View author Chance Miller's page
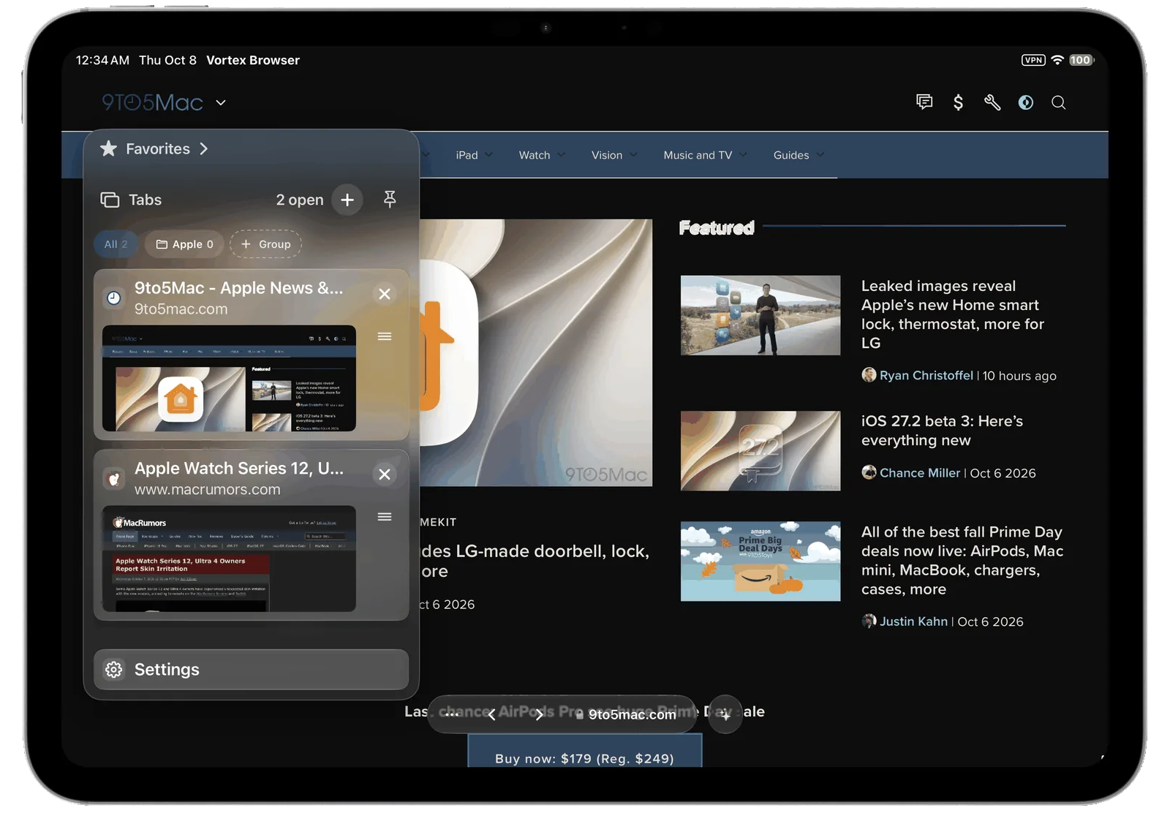 pyautogui.click(x=920, y=473)
